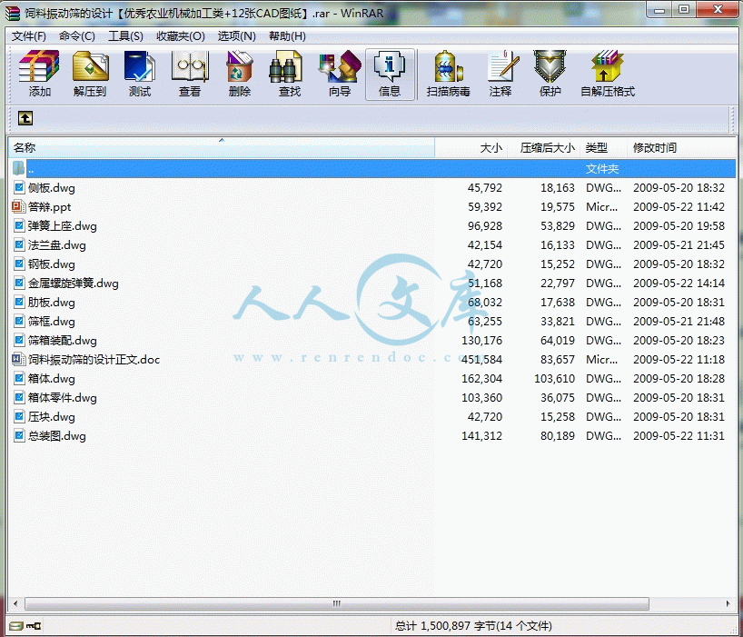Open the 查找 (Find) binoculars tool
The width and height of the screenshot is (743, 637).
pyautogui.click(x=290, y=74)
